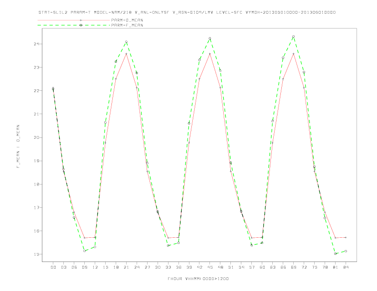Click x-axis tick label 33
The image size is (377, 291).
click(x=168, y=267)
